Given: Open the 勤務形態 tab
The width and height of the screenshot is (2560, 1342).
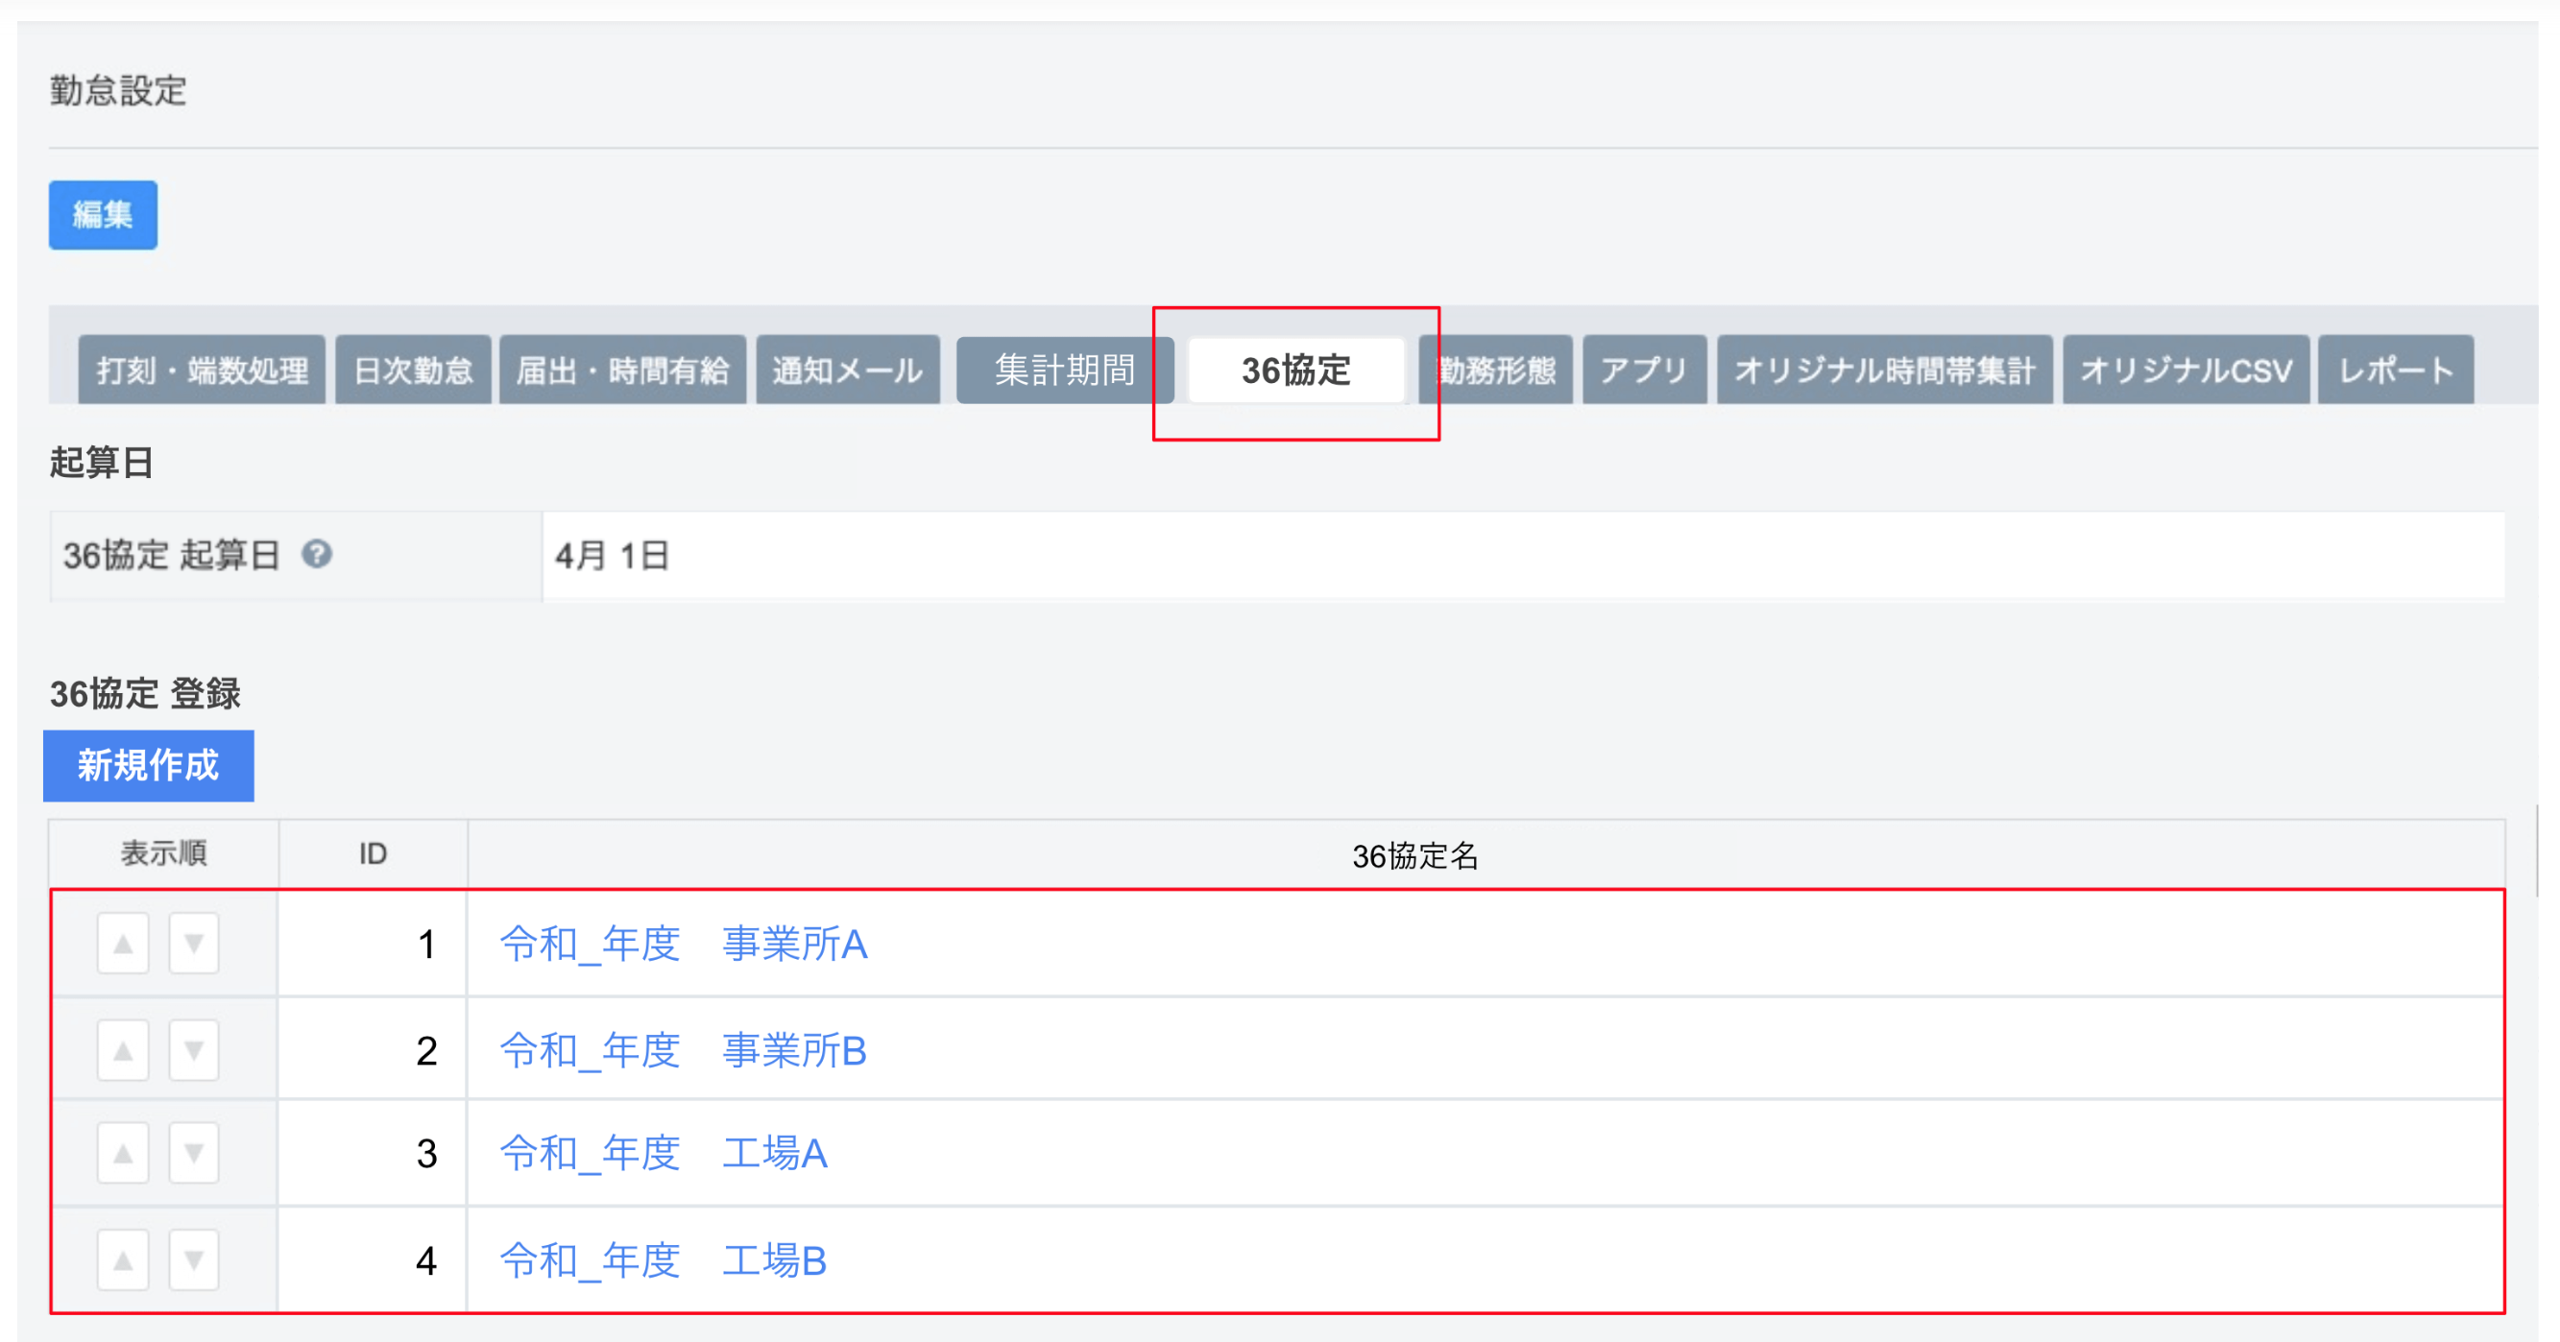Looking at the screenshot, I should point(1496,370).
